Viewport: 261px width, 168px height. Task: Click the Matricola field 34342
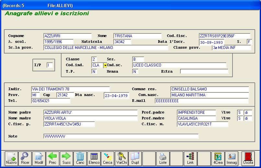pyautogui.click(x=122, y=42)
